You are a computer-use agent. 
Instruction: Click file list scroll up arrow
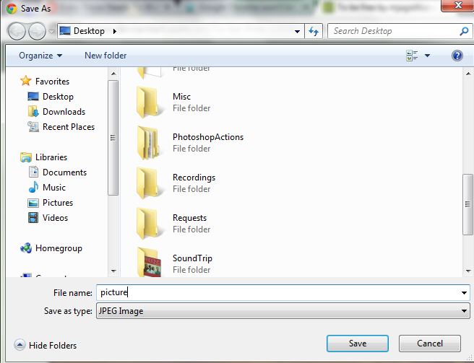(468, 74)
